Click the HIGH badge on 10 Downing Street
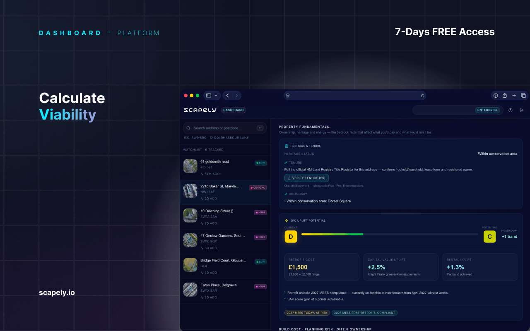Screen dimensions: 530x331 [260, 212]
